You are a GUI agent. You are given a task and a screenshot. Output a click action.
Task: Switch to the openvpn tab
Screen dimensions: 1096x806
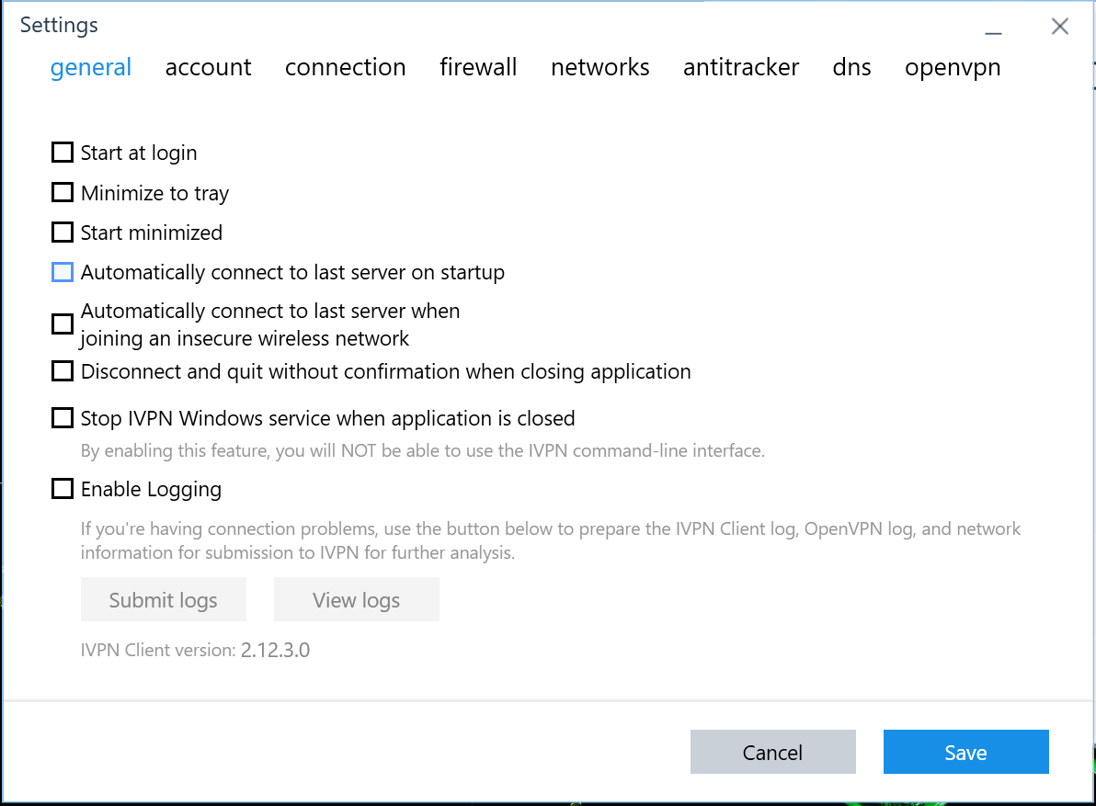pyautogui.click(x=953, y=67)
